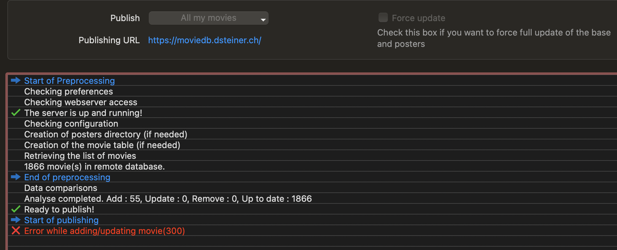Click the Publish dropdown arrow

pyautogui.click(x=263, y=19)
